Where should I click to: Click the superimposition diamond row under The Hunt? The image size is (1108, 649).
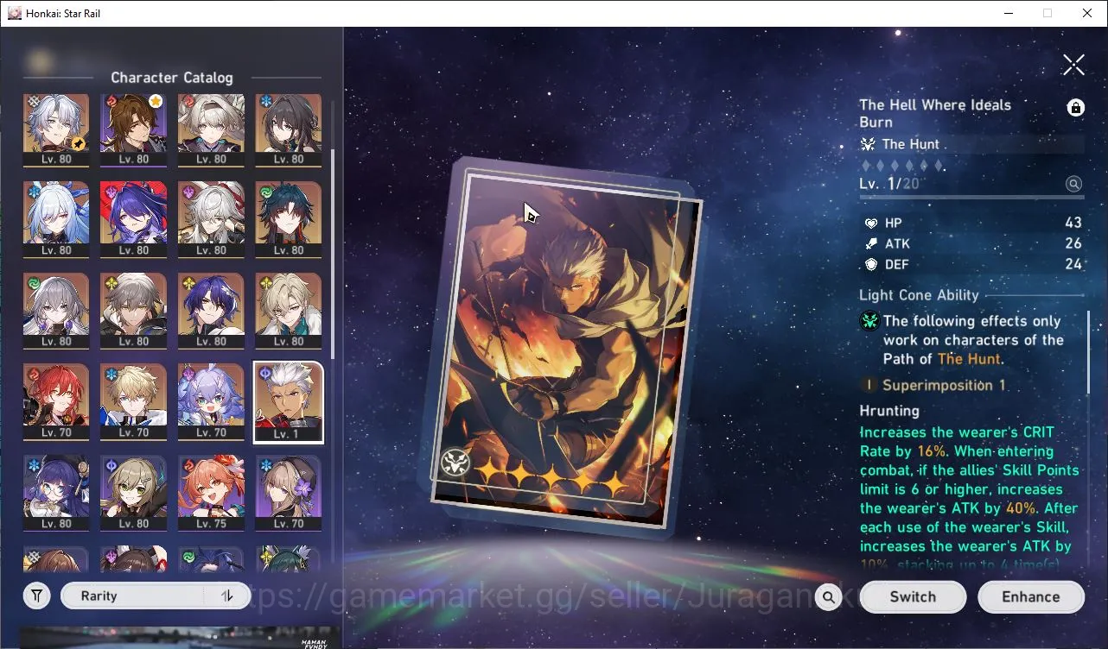pyautogui.click(x=903, y=165)
